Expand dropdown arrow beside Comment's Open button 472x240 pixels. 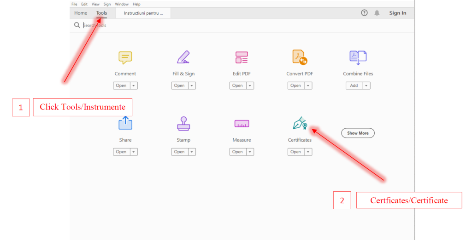point(133,86)
